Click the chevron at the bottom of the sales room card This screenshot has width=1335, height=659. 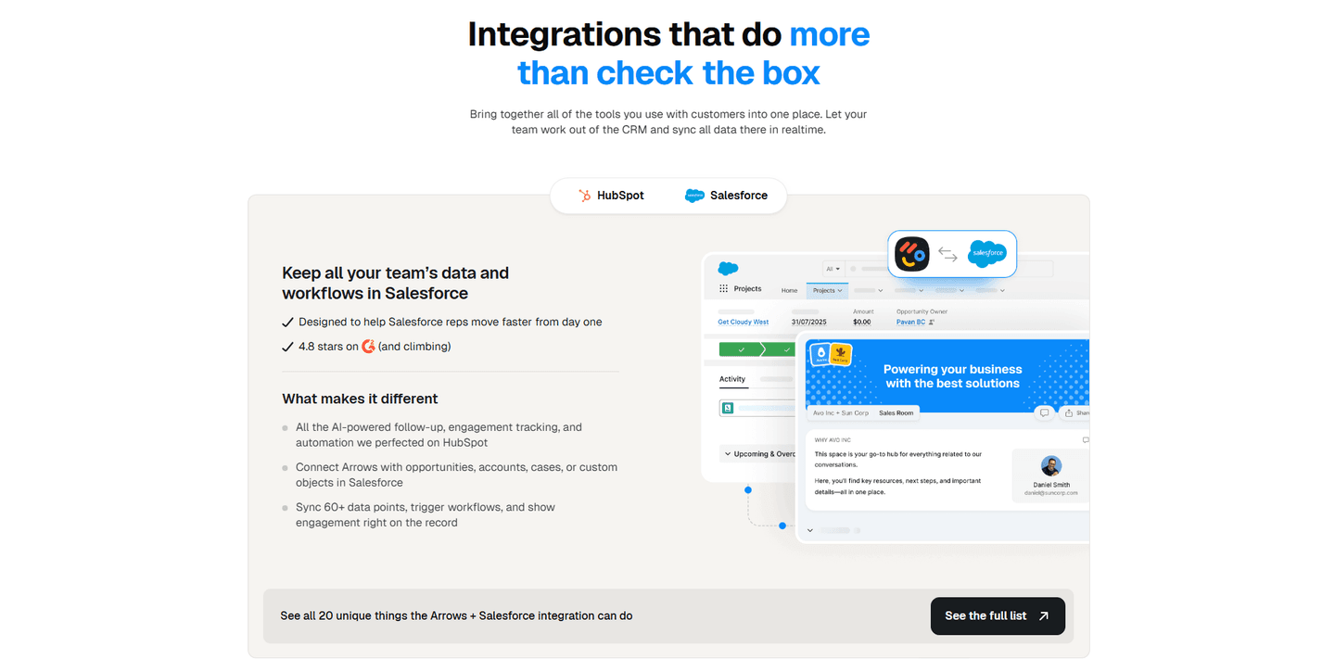(810, 530)
